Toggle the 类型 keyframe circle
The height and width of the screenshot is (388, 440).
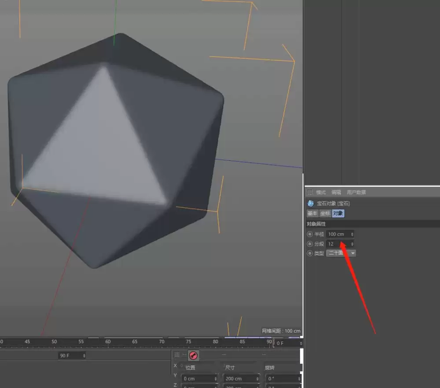(x=309, y=253)
